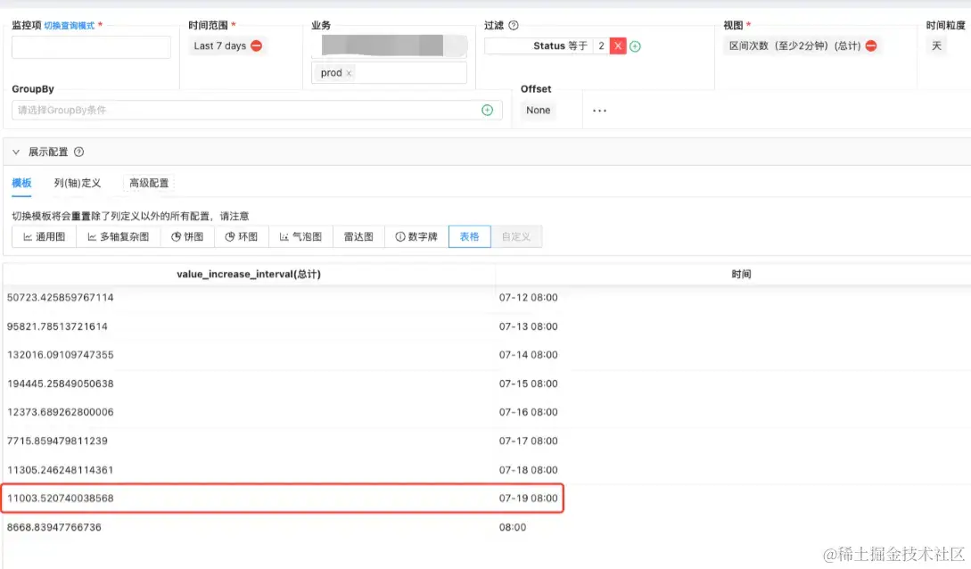This screenshot has width=971, height=569.
Task: Click the 07-18 08:00 time cell
Action: click(x=528, y=470)
